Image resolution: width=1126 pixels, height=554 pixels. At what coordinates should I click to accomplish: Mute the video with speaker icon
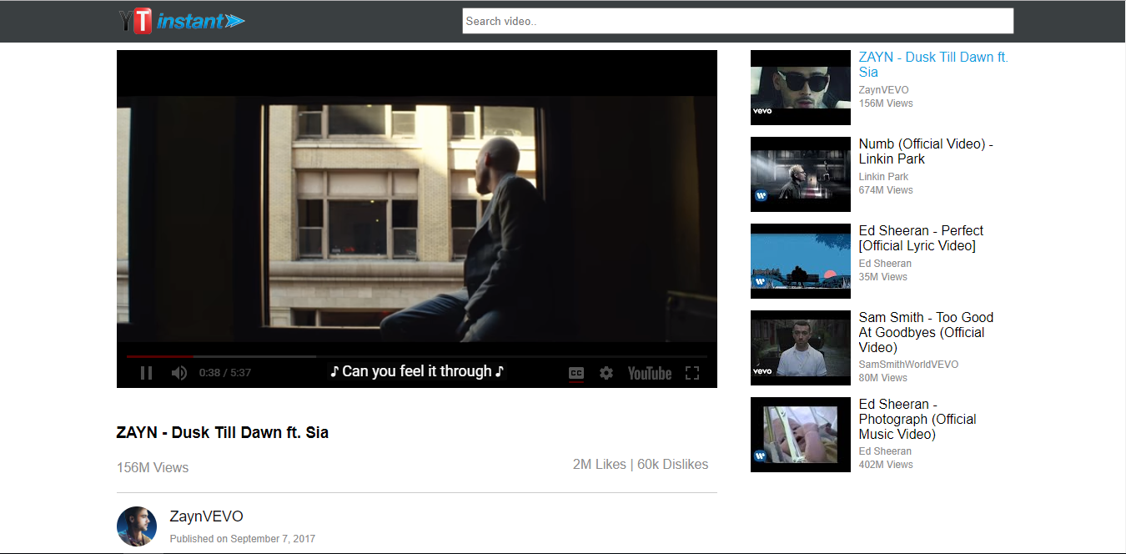pos(178,373)
